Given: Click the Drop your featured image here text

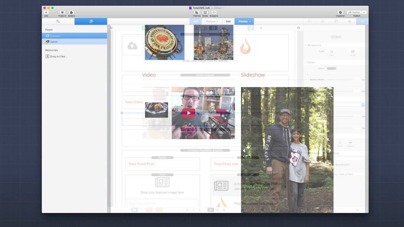Looking at the screenshot, I should click(x=162, y=192).
